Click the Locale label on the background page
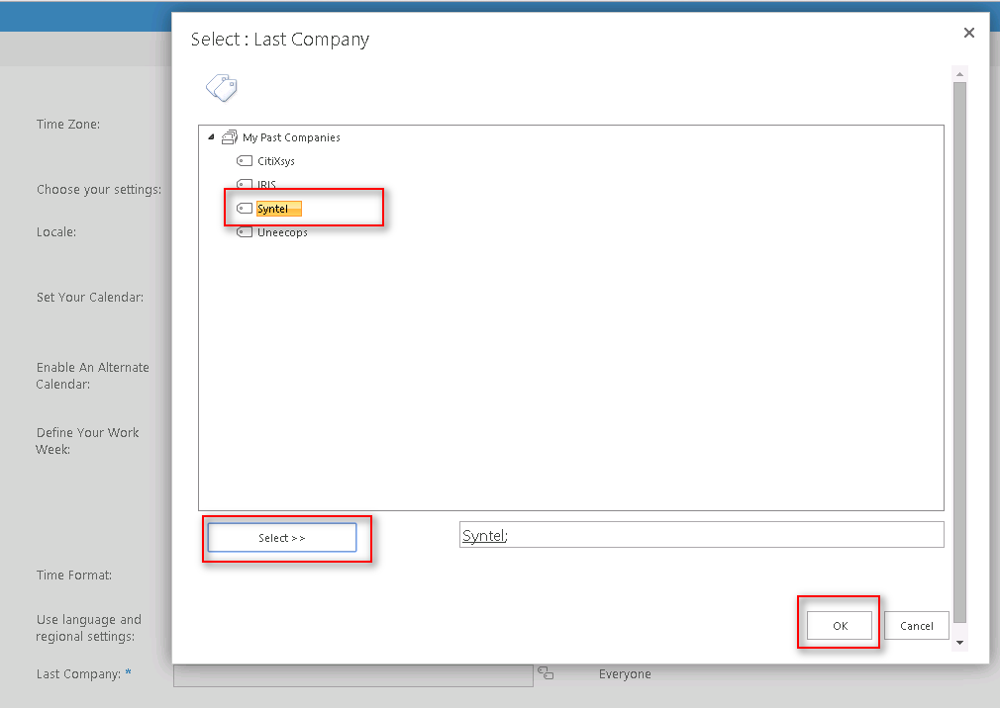The height and width of the screenshot is (708, 1000). (x=56, y=231)
